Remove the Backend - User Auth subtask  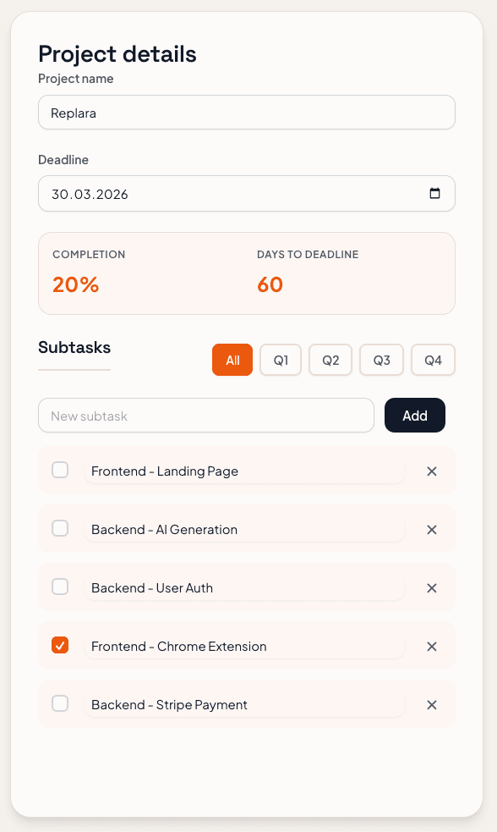432,587
